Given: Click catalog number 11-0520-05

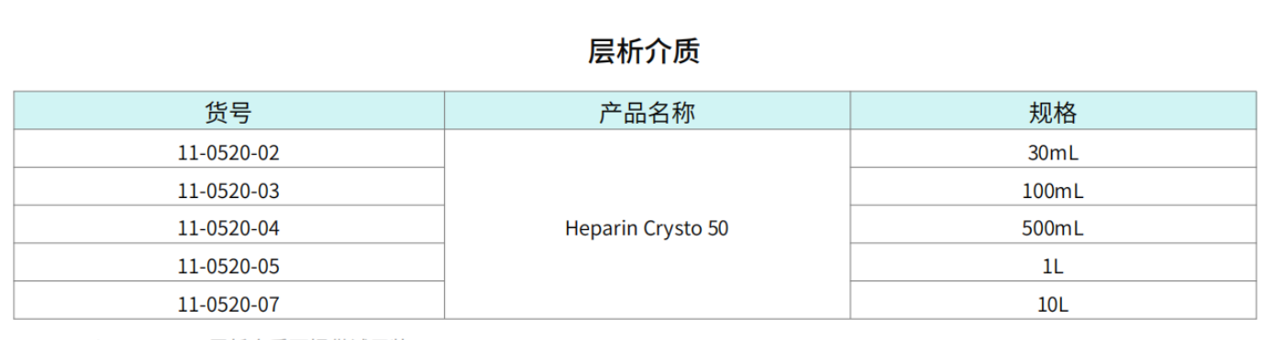Looking at the screenshot, I should click(x=228, y=267).
